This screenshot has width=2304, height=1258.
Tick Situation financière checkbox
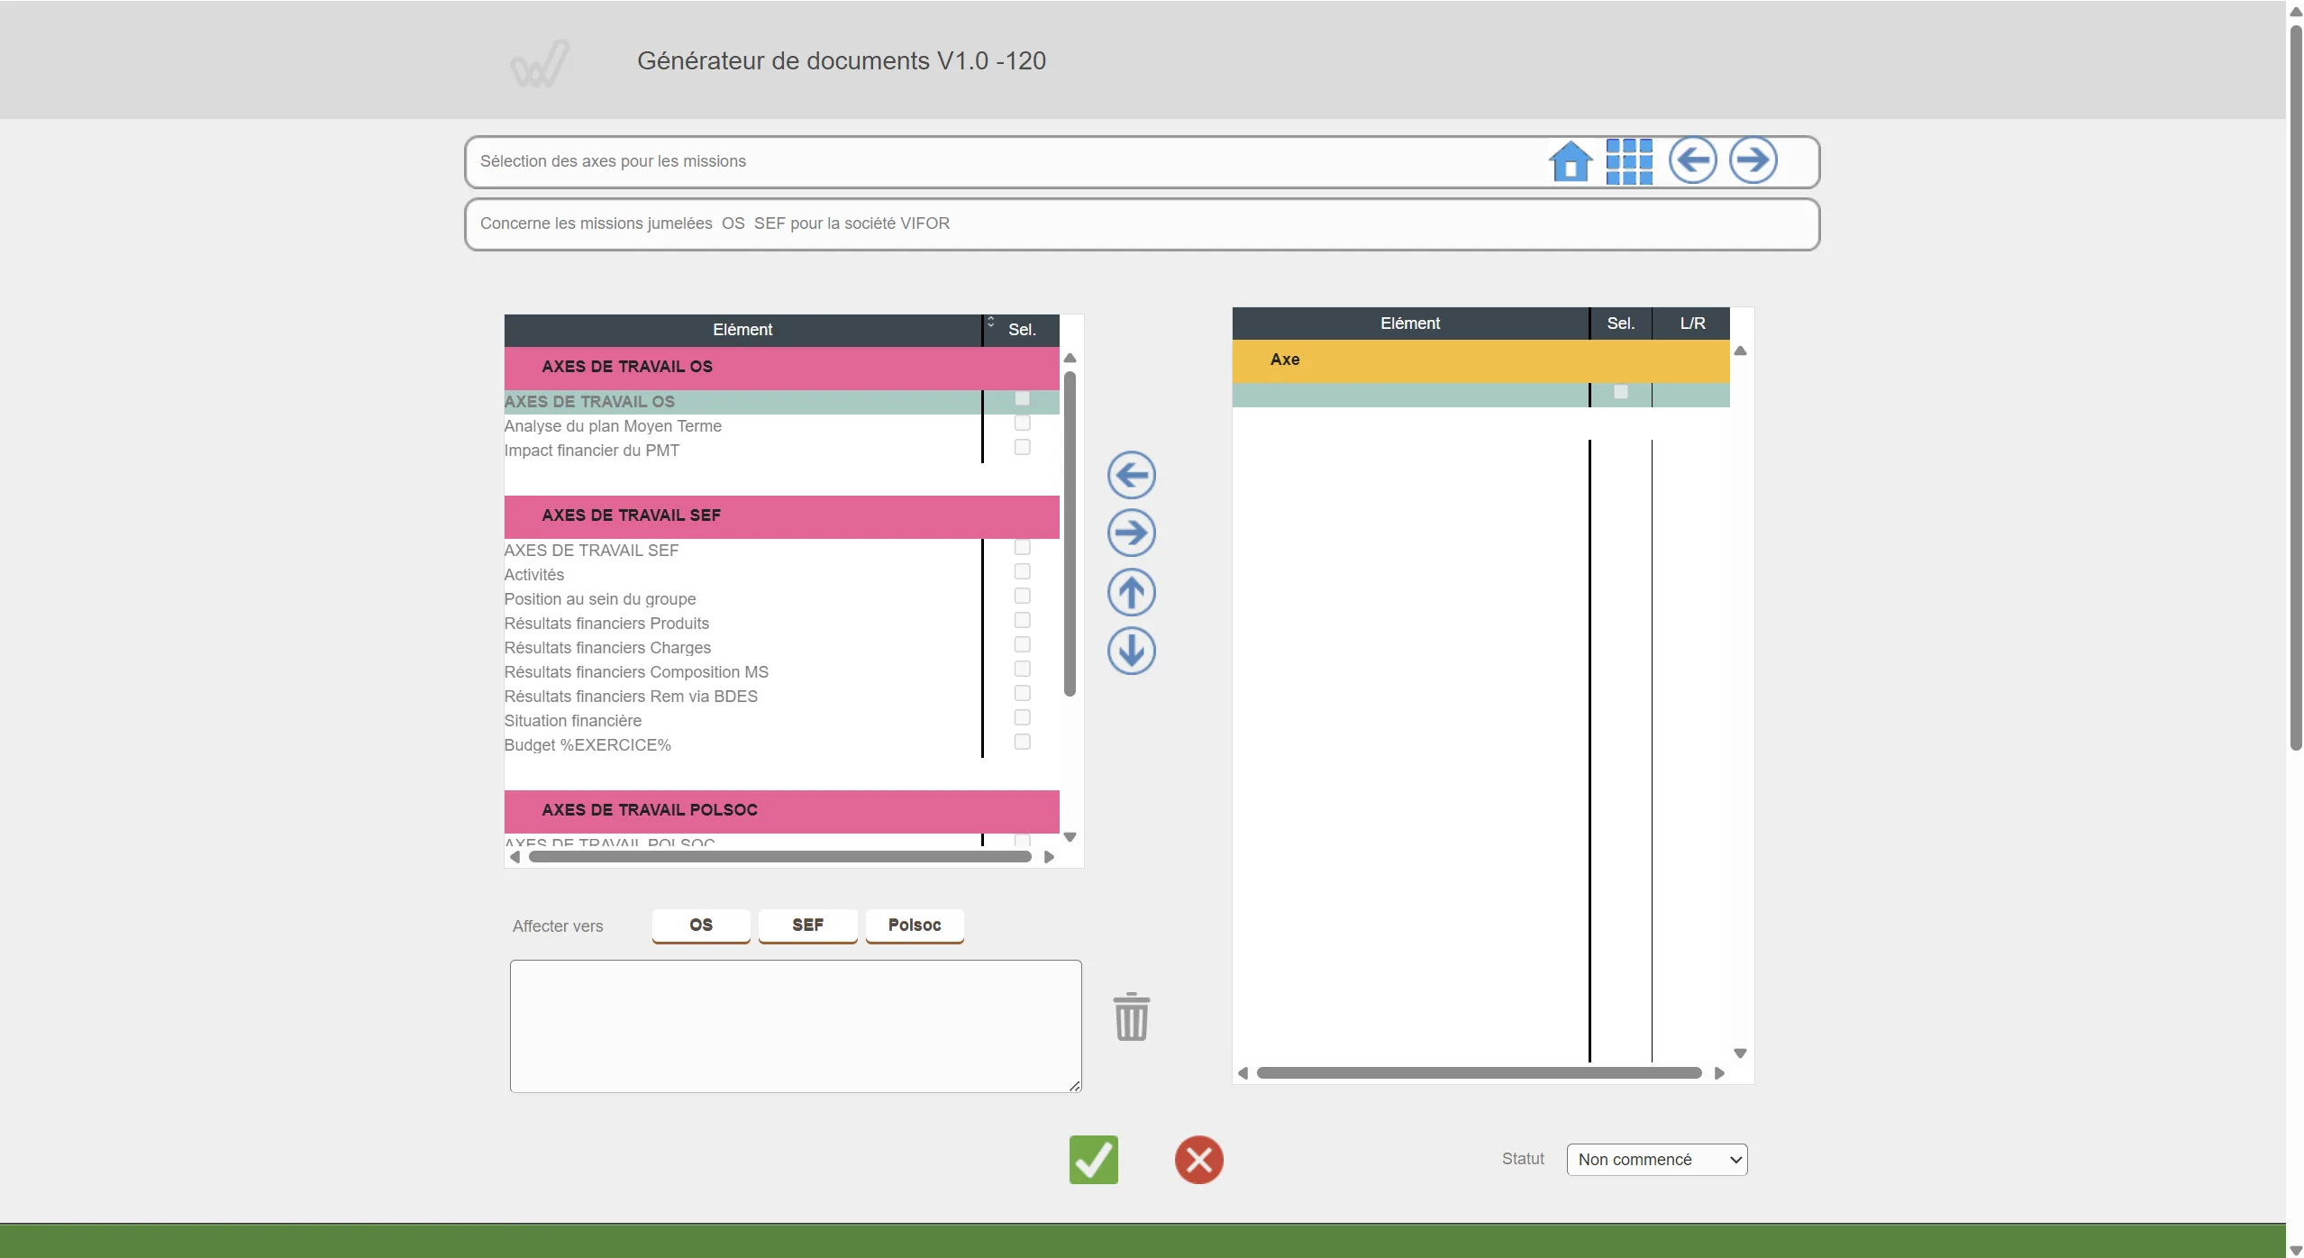pos(1022,717)
